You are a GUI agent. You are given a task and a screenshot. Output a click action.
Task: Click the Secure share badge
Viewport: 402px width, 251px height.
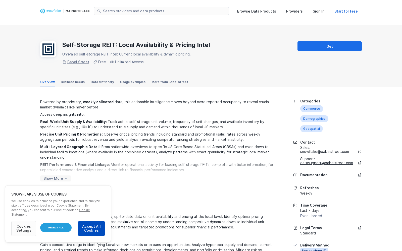(314, 250)
